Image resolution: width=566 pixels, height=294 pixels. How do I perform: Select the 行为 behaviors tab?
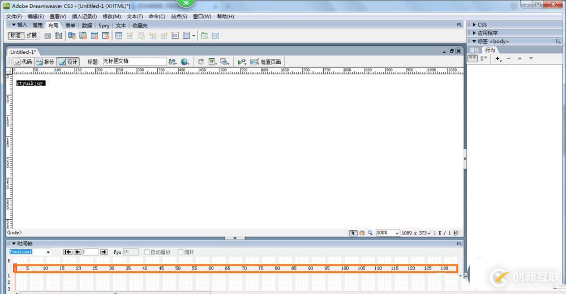(490, 50)
